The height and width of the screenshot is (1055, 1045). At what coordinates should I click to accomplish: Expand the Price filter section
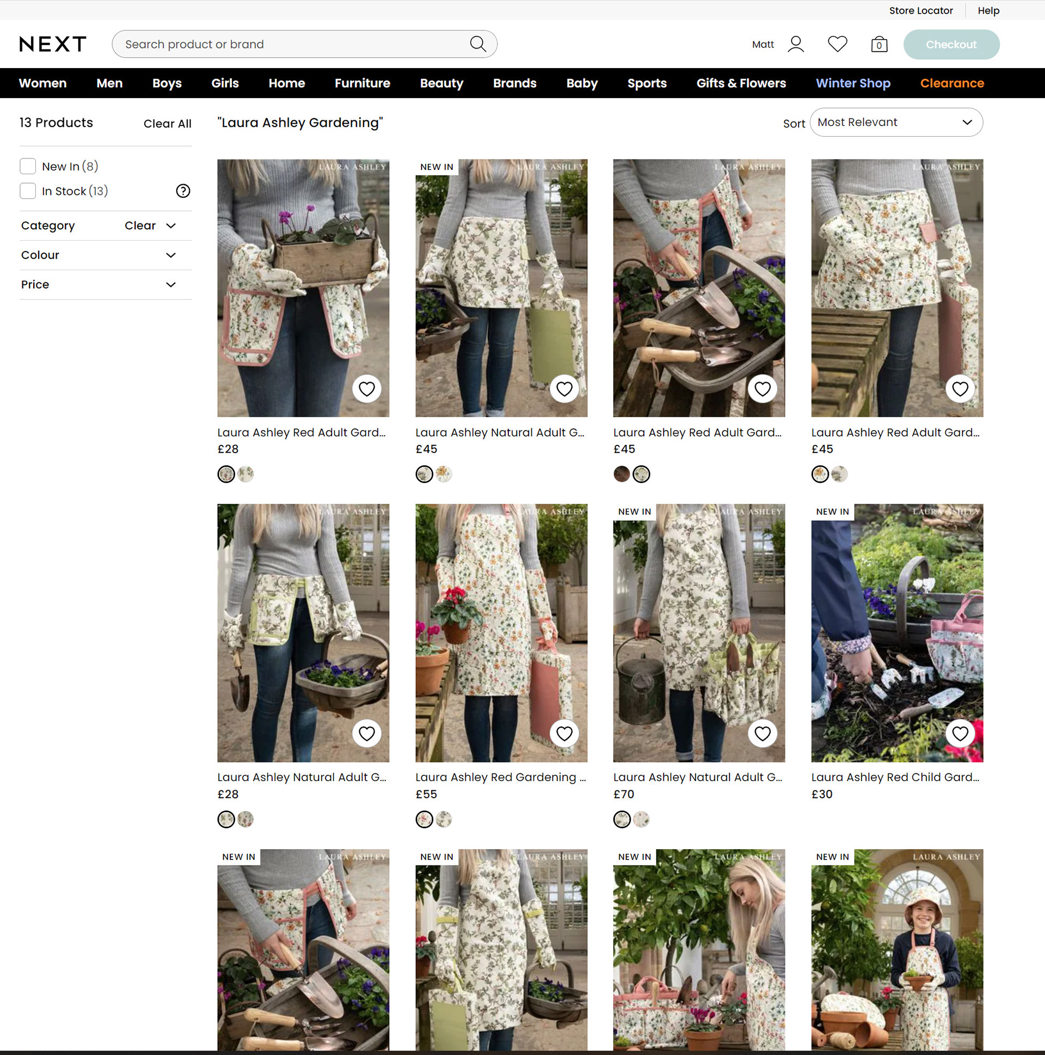(171, 284)
